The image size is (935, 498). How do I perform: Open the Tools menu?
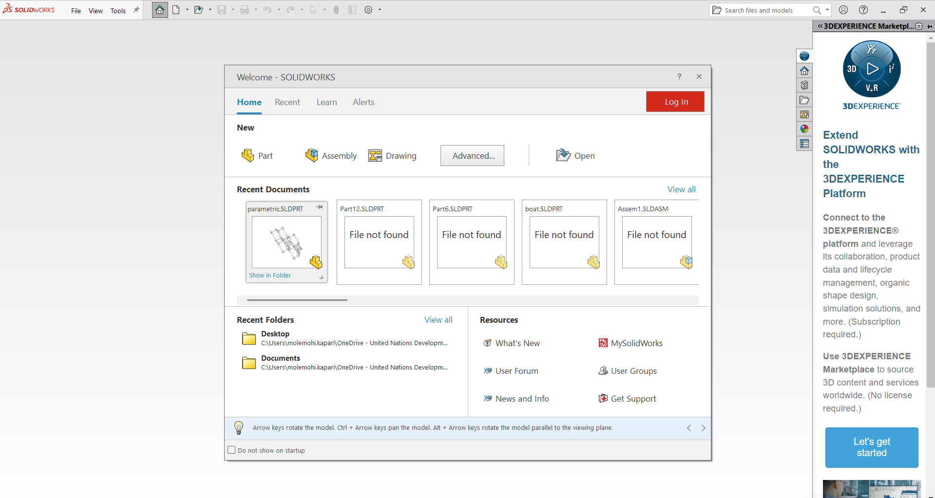coord(118,11)
